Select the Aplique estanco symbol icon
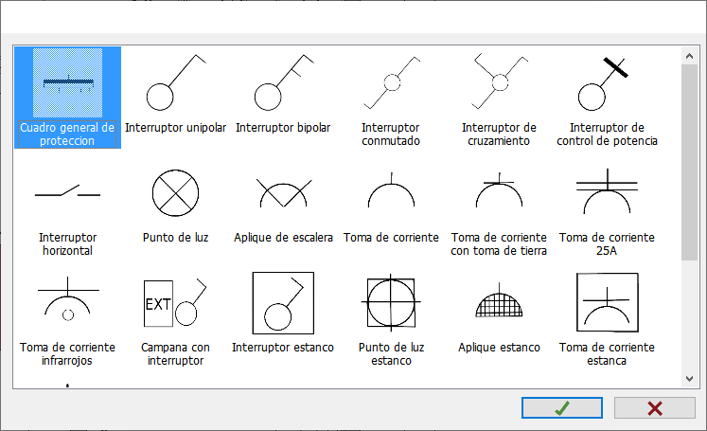Screen dimensions: 707x431 499,299
